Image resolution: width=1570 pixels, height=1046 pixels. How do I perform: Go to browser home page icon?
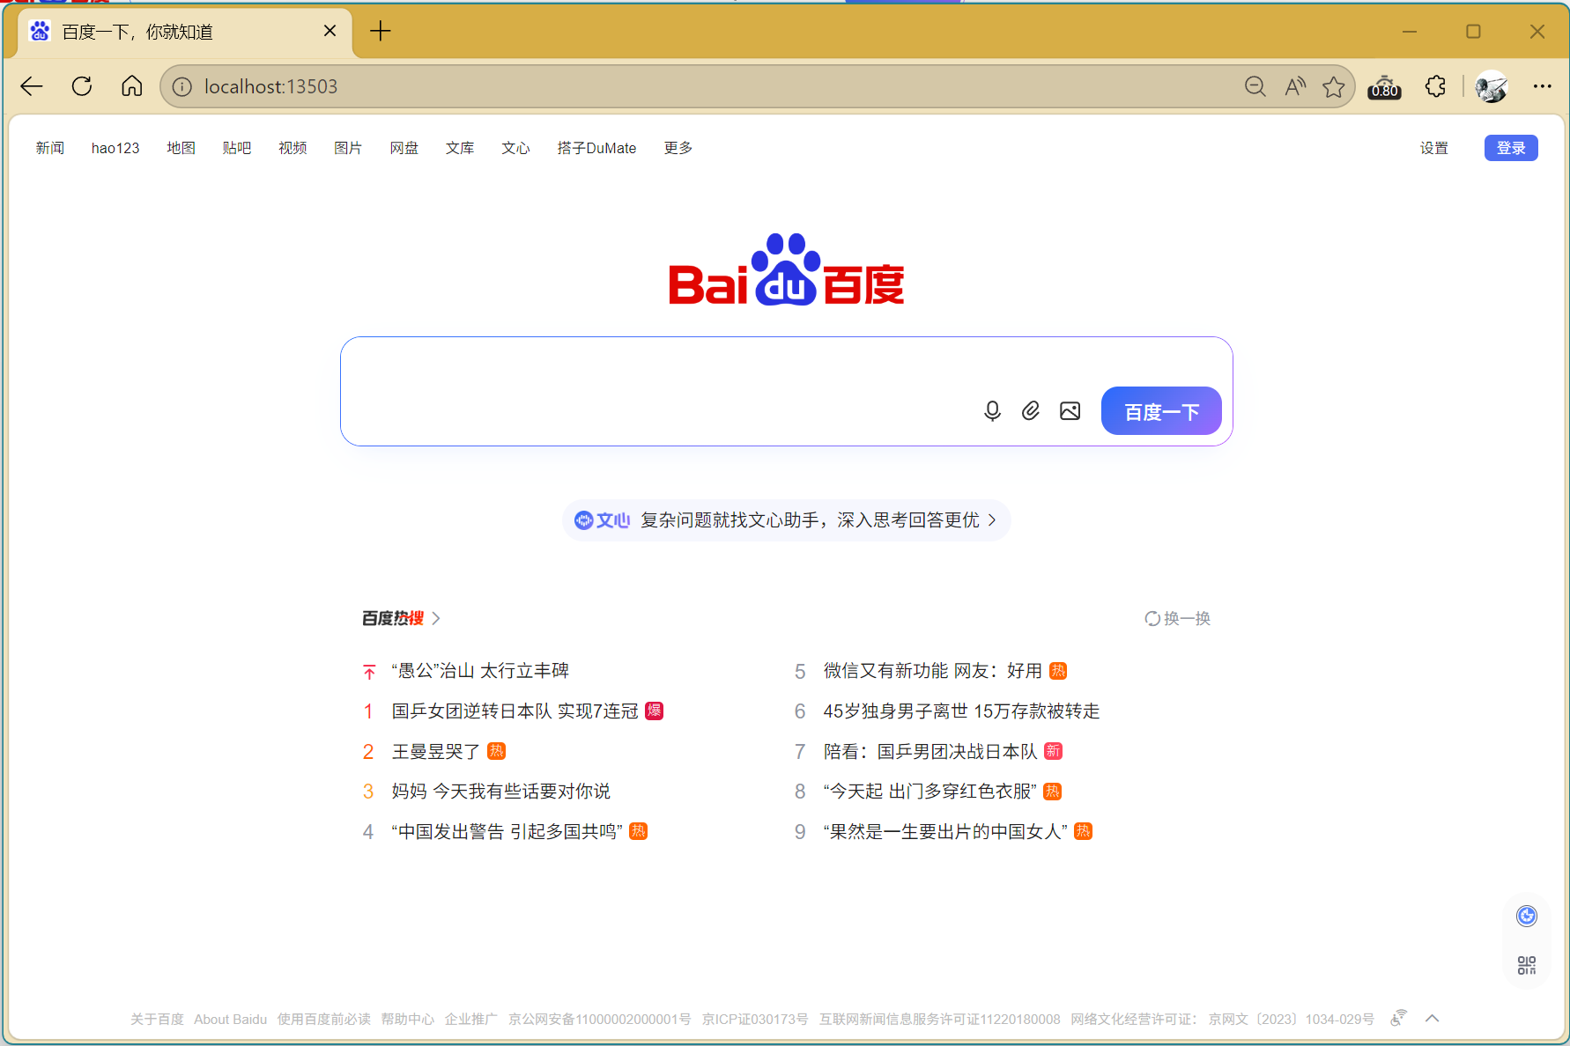(132, 86)
